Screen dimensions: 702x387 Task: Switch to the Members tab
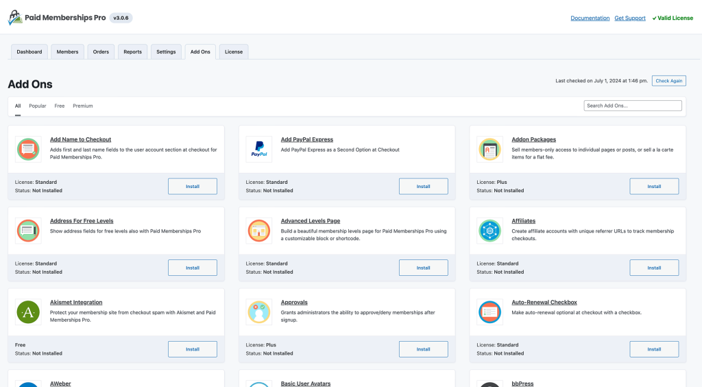point(67,52)
